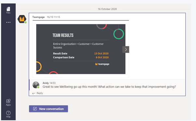
Task: Click Andy's name in the reply
Action: coord(46,83)
